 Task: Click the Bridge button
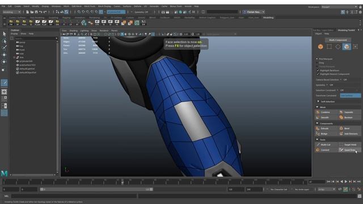tap(324, 134)
